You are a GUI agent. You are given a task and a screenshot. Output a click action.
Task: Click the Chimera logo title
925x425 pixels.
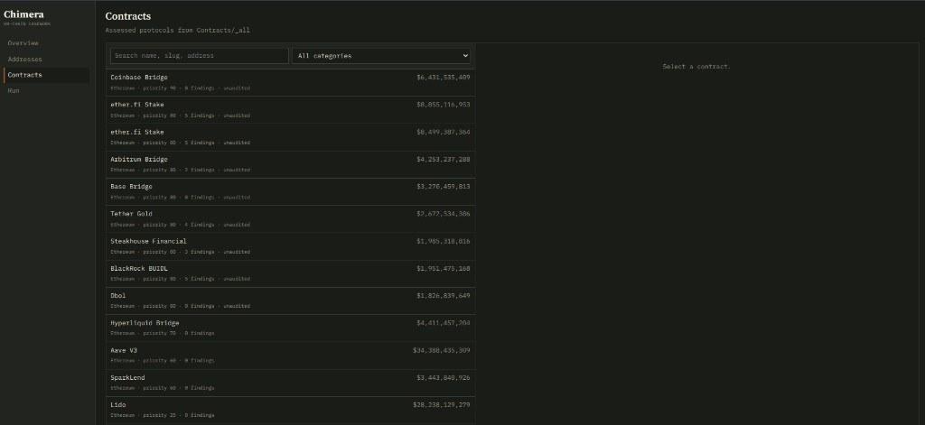pos(23,14)
